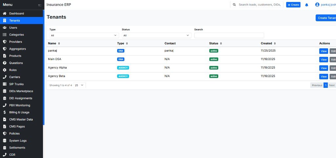This screenshot has height=158, width=336.
Task: Focus the tenant Search filter field
Action: click(x=229, y=35)
